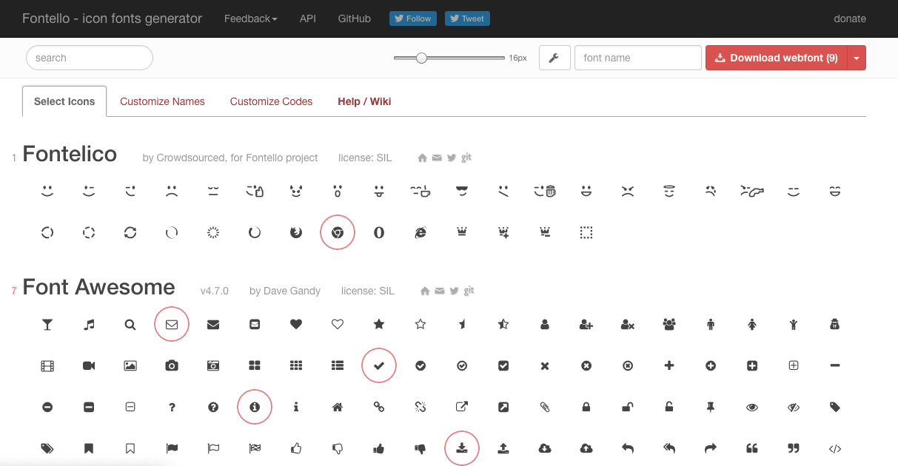The width and height of the screenshot is (898, 466).
Task: Select the group of users icon
Action: pyautogui.click(x=669, y=324)
